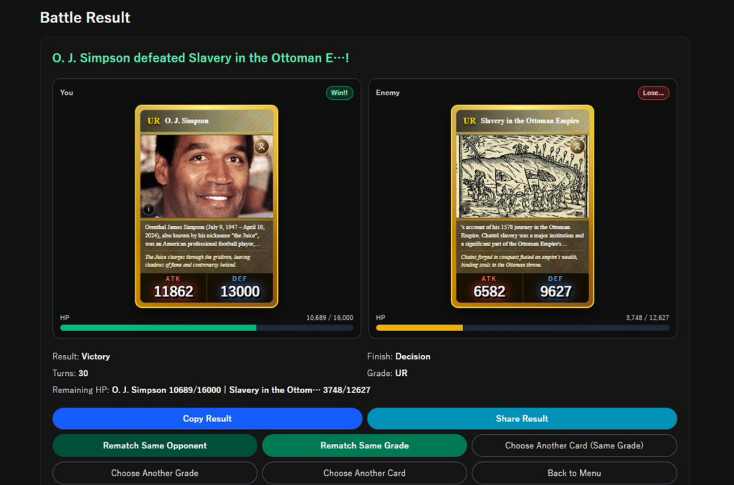Click the Enemy label
The image size is (734, 485).
[x=388, y=93]
